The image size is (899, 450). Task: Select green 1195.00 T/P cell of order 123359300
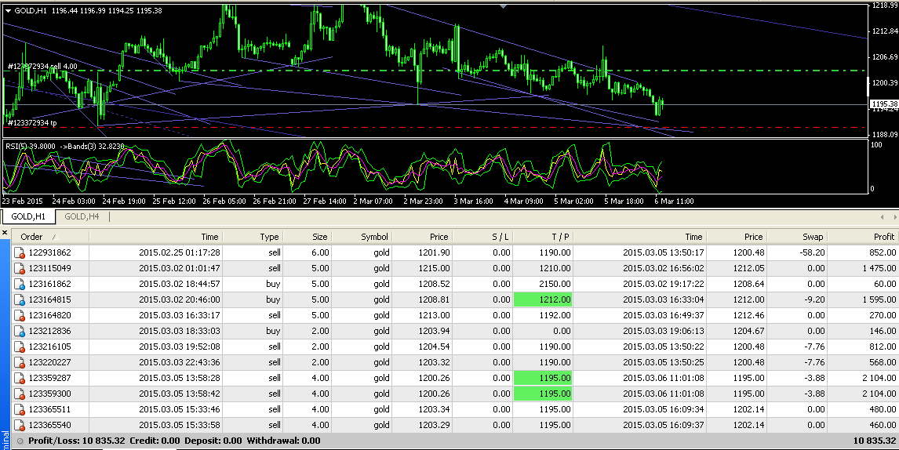(x=542, y=394)
